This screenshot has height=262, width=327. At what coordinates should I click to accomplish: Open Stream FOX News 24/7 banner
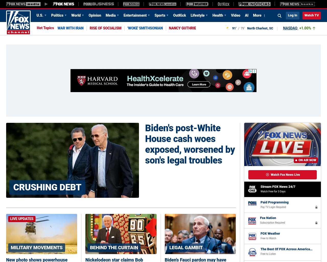[283, 189]
